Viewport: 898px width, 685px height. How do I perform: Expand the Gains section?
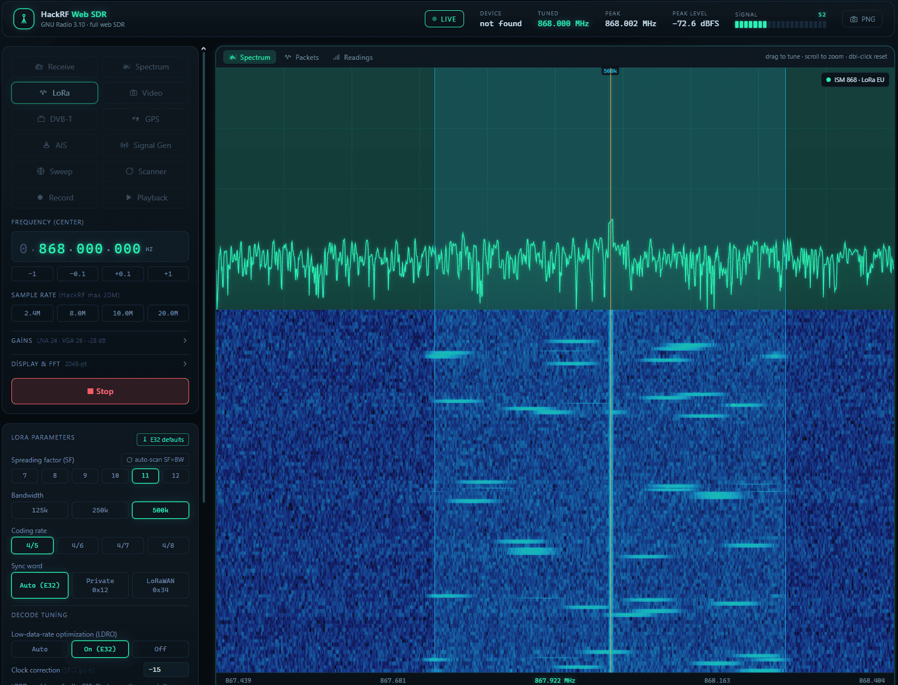(x=100, y=341)
